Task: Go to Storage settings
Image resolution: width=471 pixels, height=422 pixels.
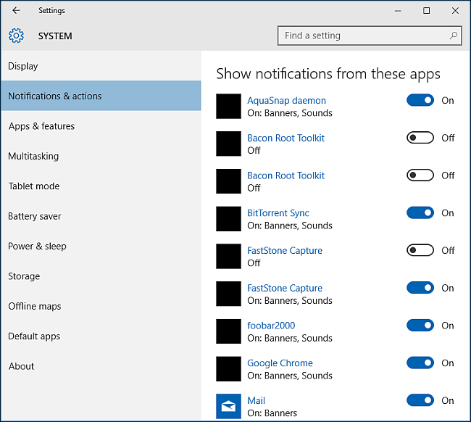Action: point(101,276)
